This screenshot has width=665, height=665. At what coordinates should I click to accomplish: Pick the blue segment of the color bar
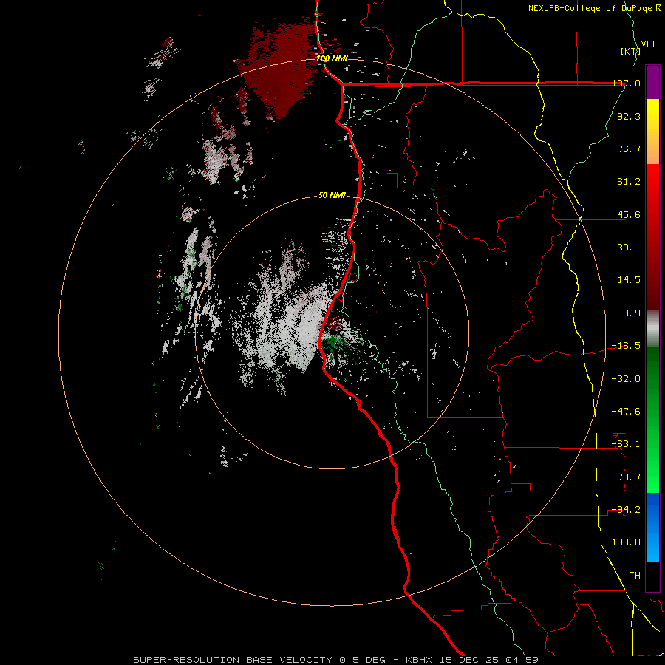tap(652, 526)
